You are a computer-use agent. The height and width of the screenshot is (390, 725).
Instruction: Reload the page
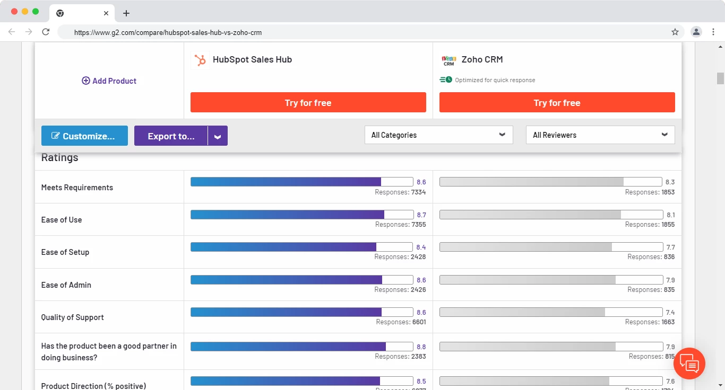click(x=46, y=32)
